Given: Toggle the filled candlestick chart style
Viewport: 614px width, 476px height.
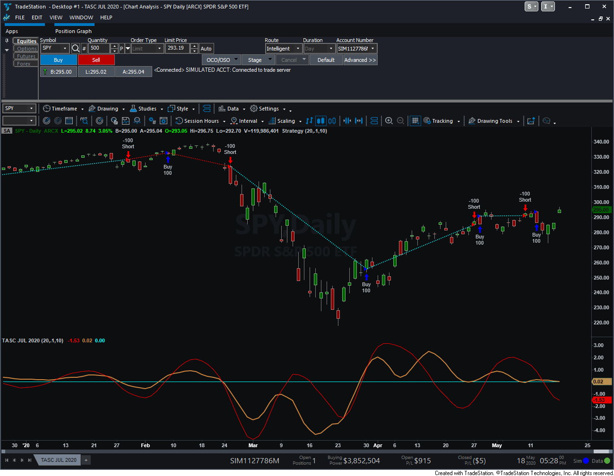Looking at the screenshot, I should tap(320, 121).
